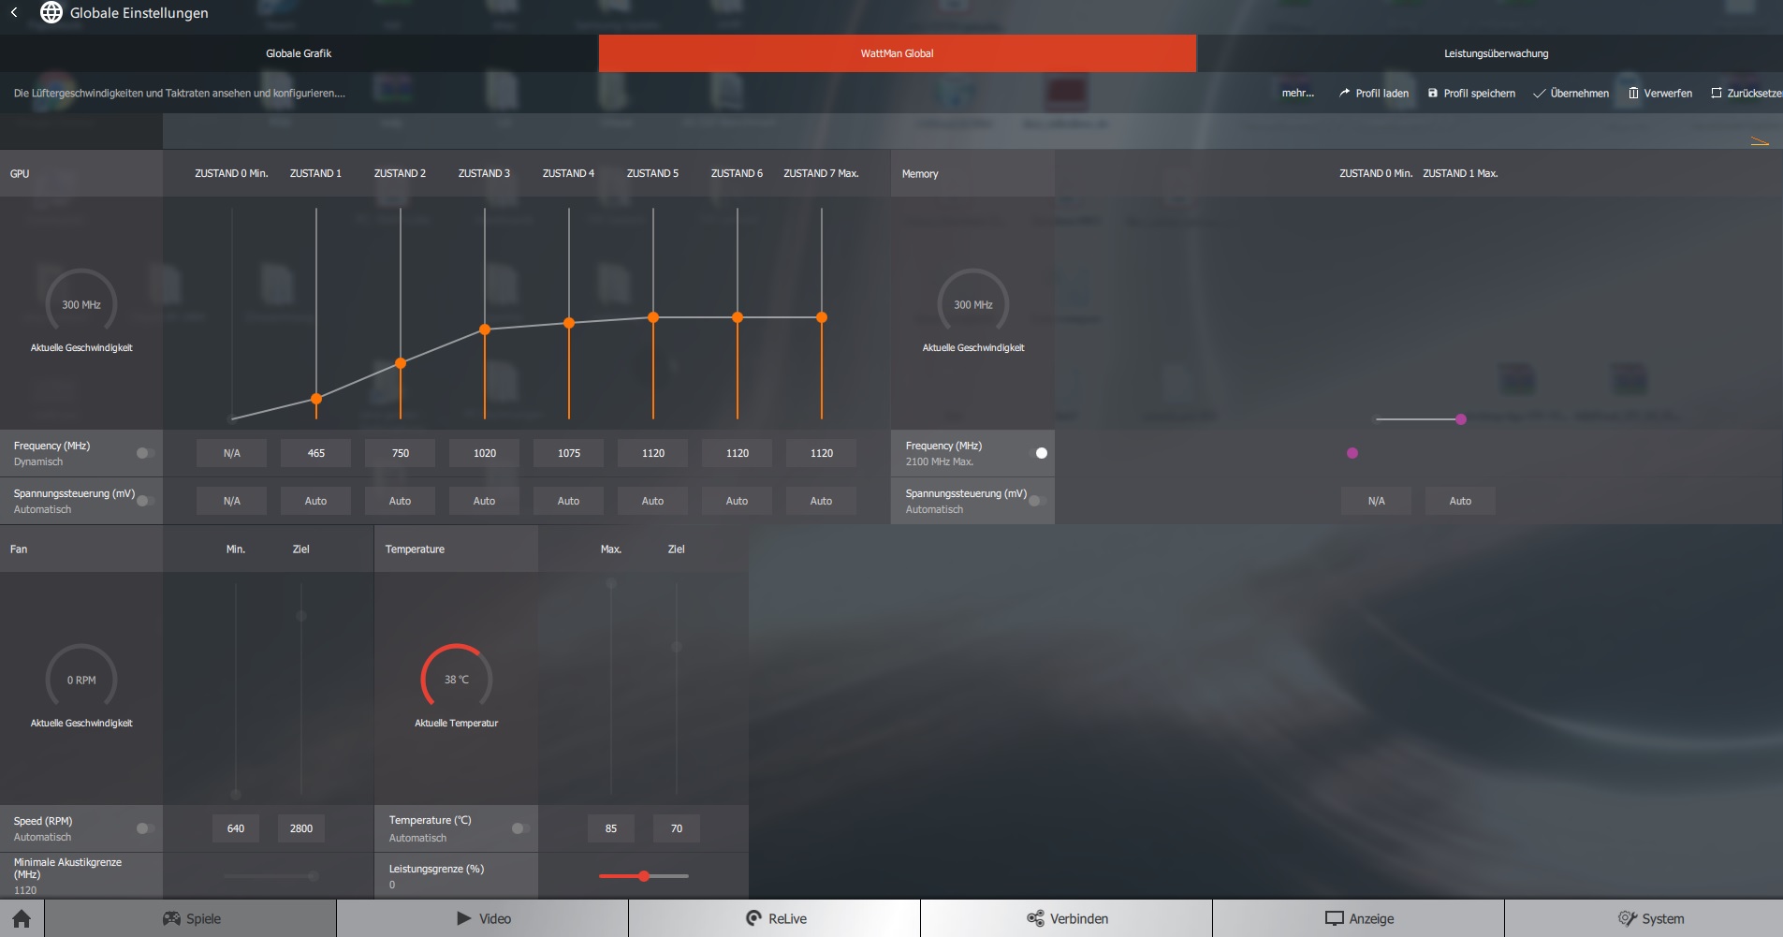The height and width of the screenshot is (937, 1783).
Task: Click the Memory ZUSTAND 0 Min. header
Action: [1376, 173]
